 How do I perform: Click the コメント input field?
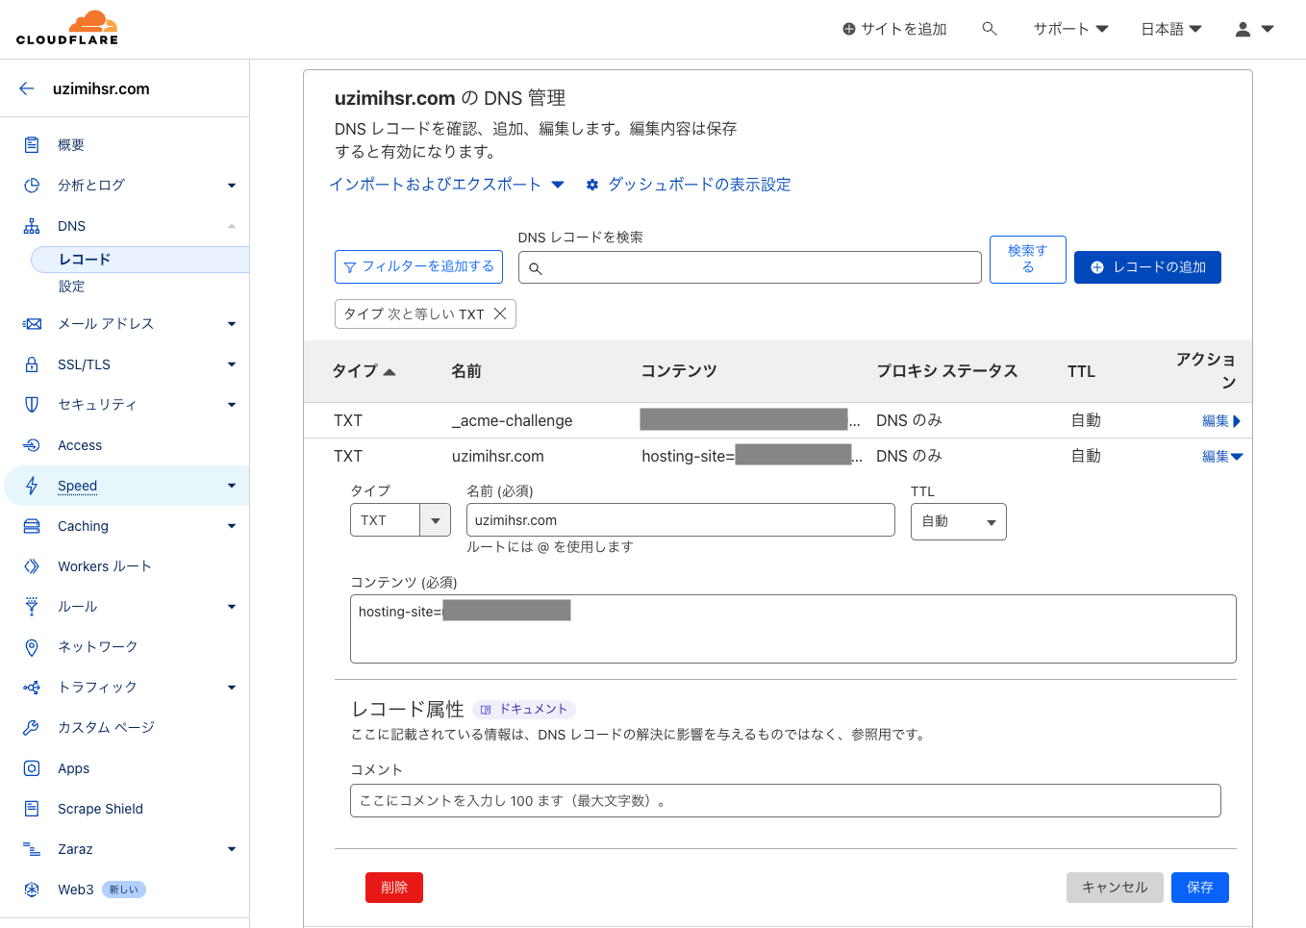point(786,800)
